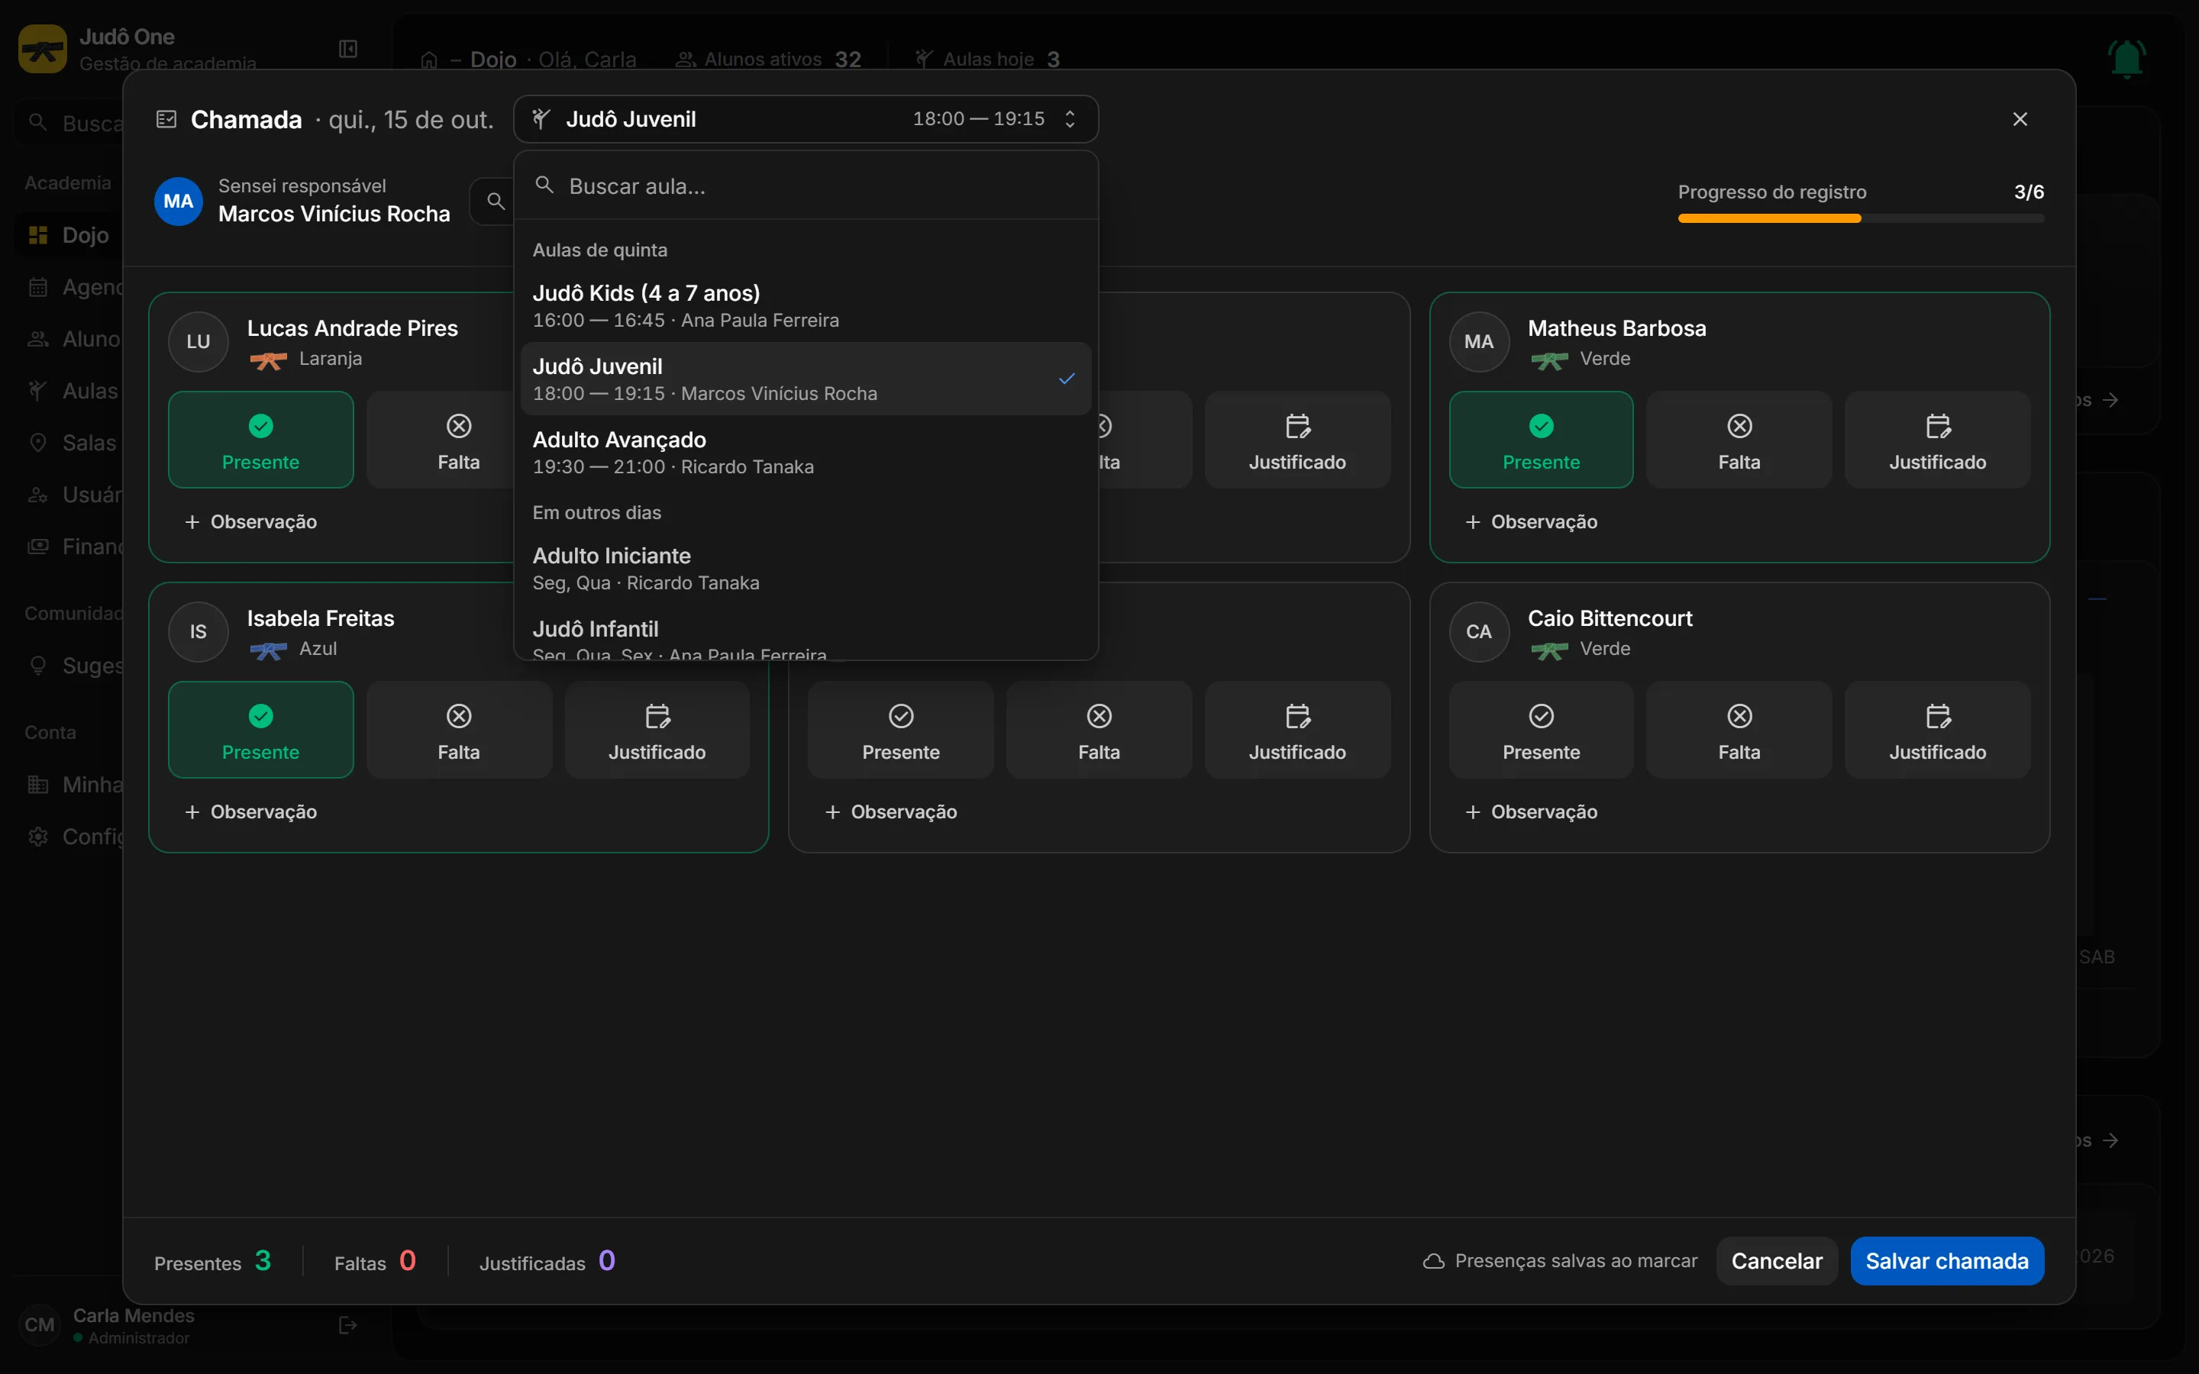Select Adulto Avançado class option
The height and width of the screenshot is (1374, 2199).
[806, 453]
